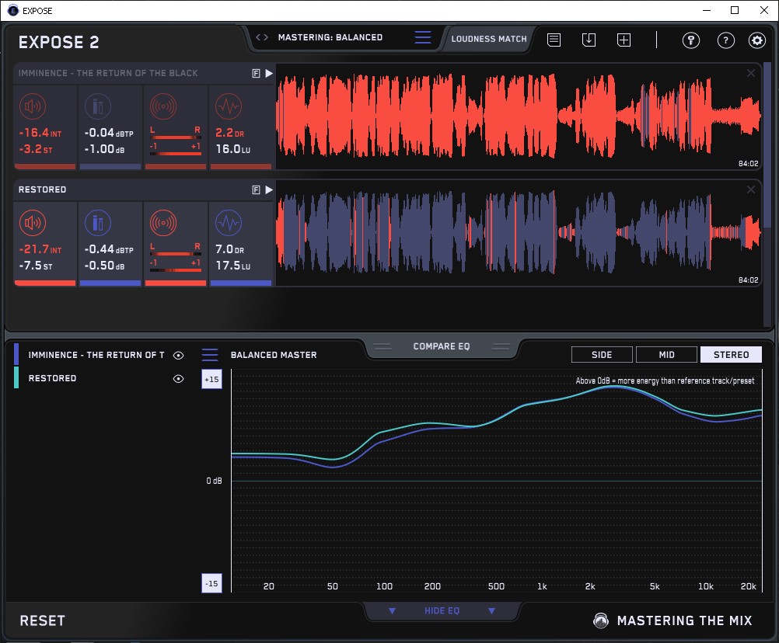Screen dimensions: 779x643
Task: Click the file icon on the Imminence track header
Action: 257,74
